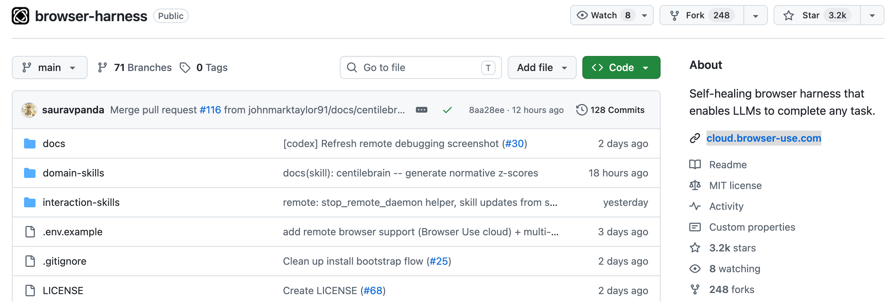The width and height of the screenshot is (892, 302).
Task: Star the browser-harness repository
Action: 817,15
